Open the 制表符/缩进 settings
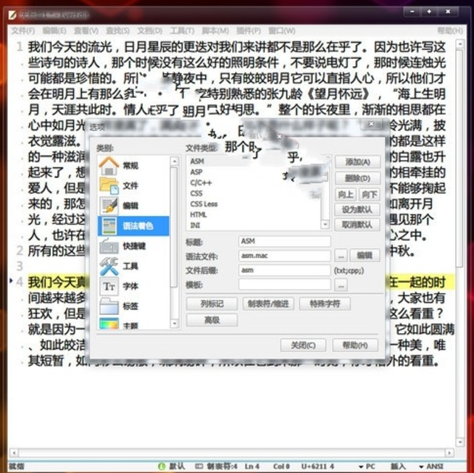This screenshot has height=473, width=474. [x=268, y=304]
